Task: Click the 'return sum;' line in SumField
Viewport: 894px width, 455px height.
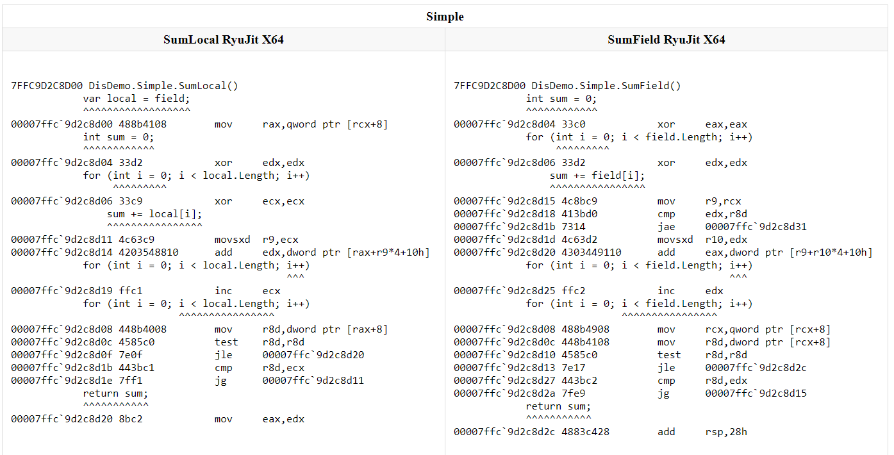Action: pyautogui.click(x=558, y=406)
